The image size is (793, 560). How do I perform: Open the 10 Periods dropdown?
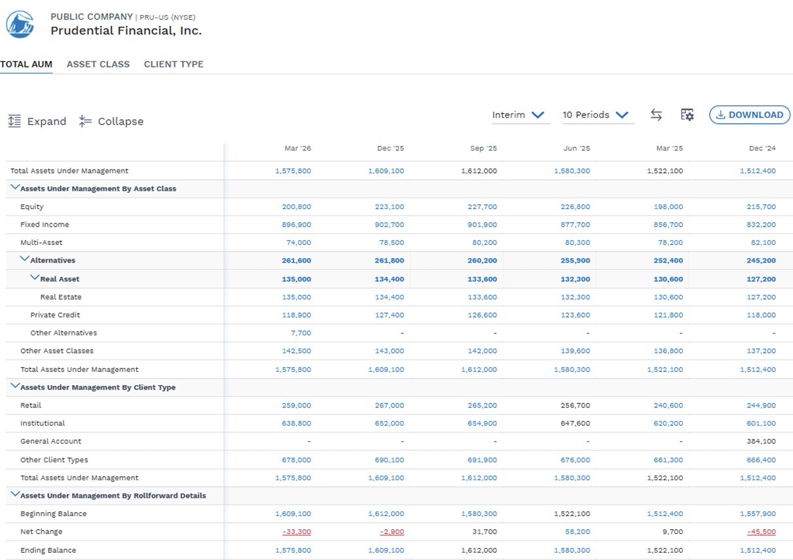596,115
